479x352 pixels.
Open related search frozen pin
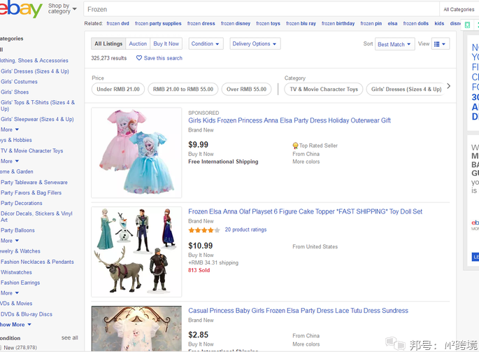pyautogui.click(x=371, y=24)
